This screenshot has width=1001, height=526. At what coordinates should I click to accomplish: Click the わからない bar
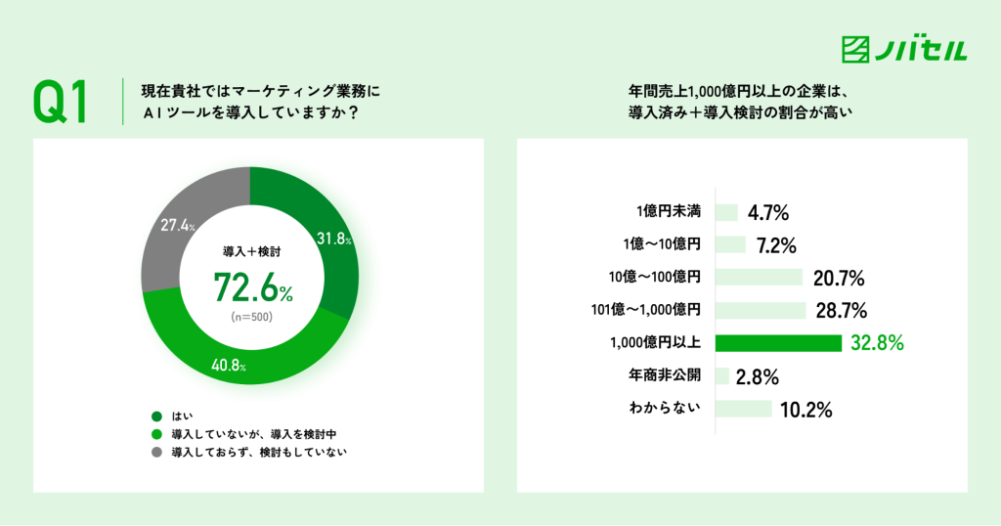[x=744, y=409]
